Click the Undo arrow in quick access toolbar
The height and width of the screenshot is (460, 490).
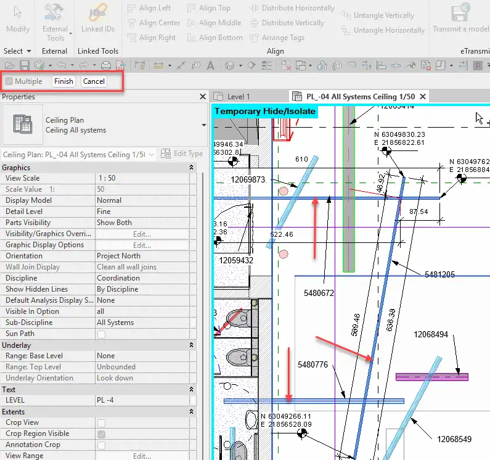(x=61, y=65)
